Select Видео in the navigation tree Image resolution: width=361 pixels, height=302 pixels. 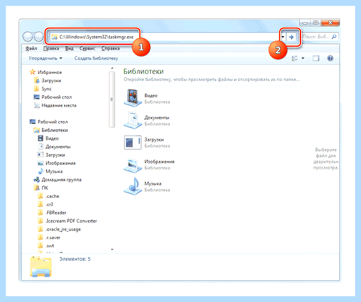point(52,138)
